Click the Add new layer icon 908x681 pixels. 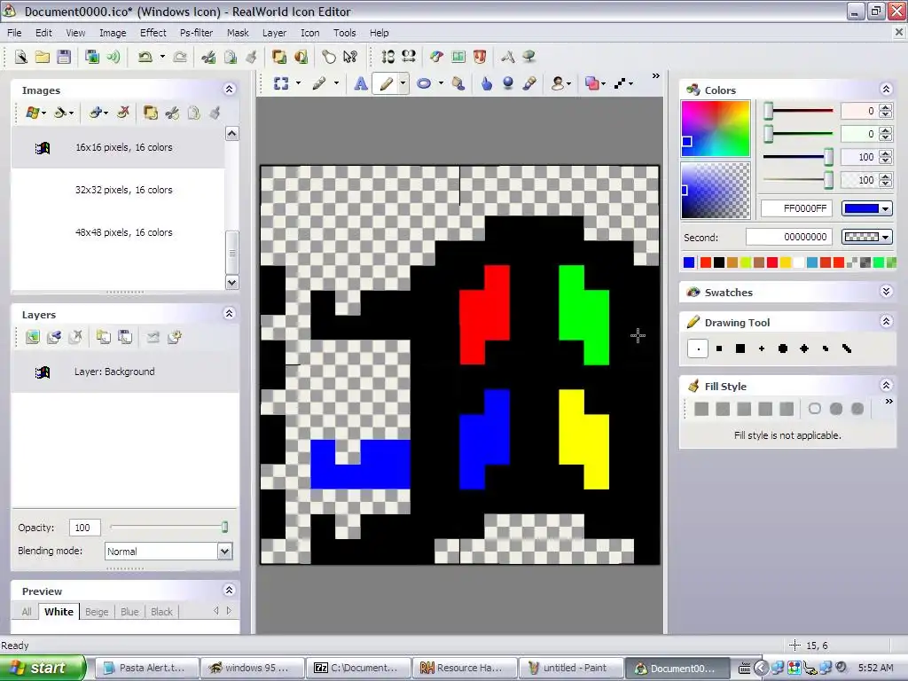pyautogui.click(x=33, y=337)
